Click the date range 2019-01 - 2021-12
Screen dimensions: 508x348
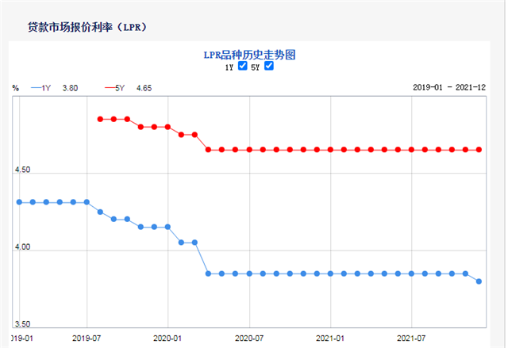[x=449, y=87]
